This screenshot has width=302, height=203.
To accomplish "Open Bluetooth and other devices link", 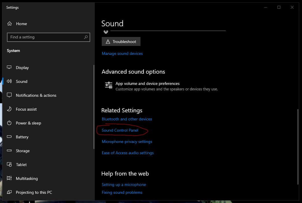I will [127, 119].
